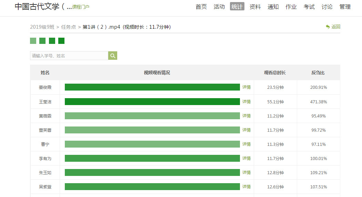Viewport: 362px width, 197px height.
Task: Open the 资料 tab
Action: [x=255, y=7]
